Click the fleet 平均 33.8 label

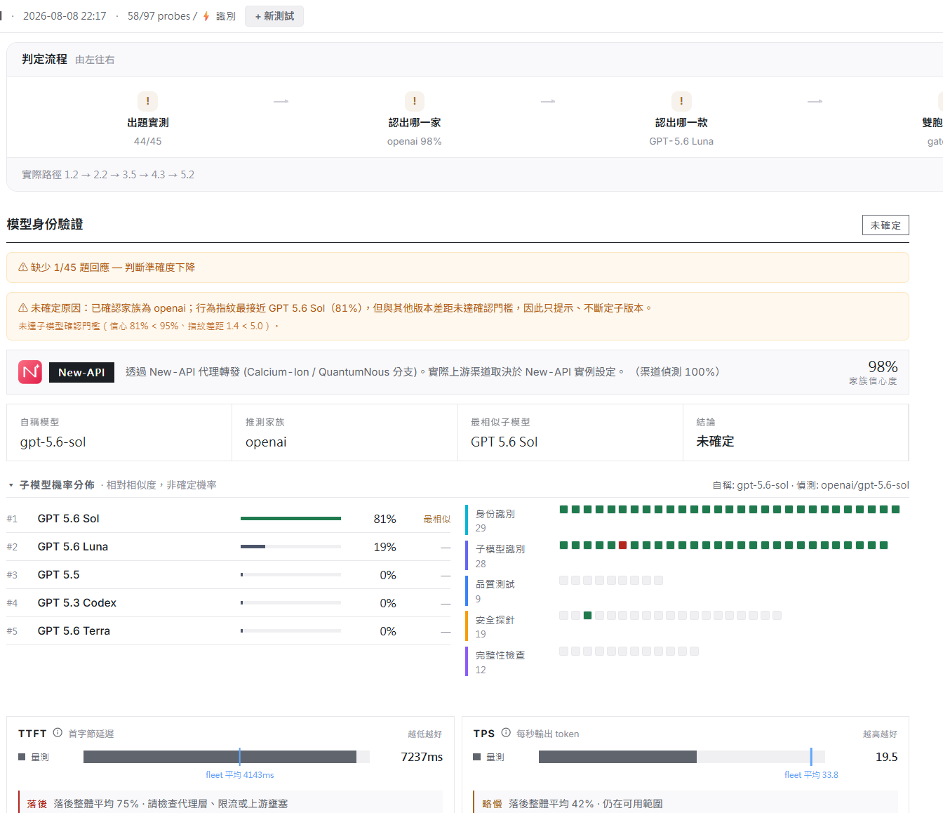(811, 775)
